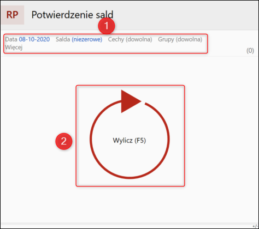Click the Grupy filter label
The width and height of the screenshot is (259, 229).
click(166, 39)
